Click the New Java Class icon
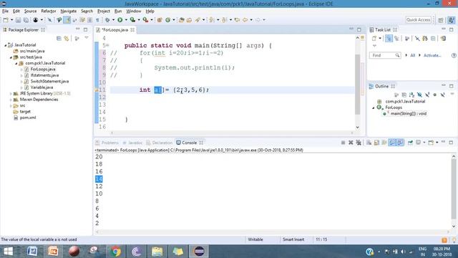458x258 pixels. 168,20
